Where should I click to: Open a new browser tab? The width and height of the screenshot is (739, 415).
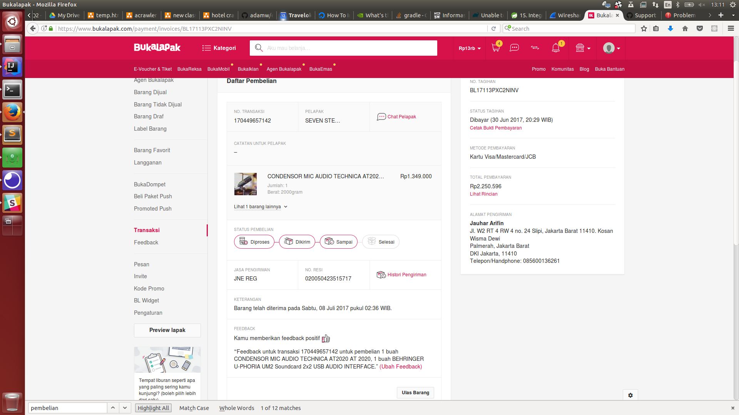point(721,15)
